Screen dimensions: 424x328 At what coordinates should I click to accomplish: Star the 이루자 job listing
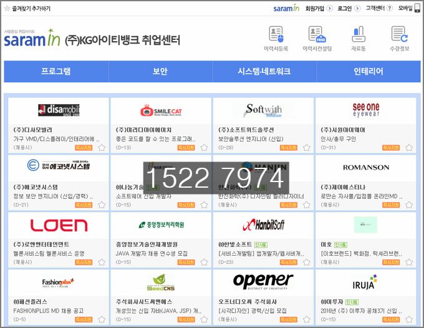[409, 320]
